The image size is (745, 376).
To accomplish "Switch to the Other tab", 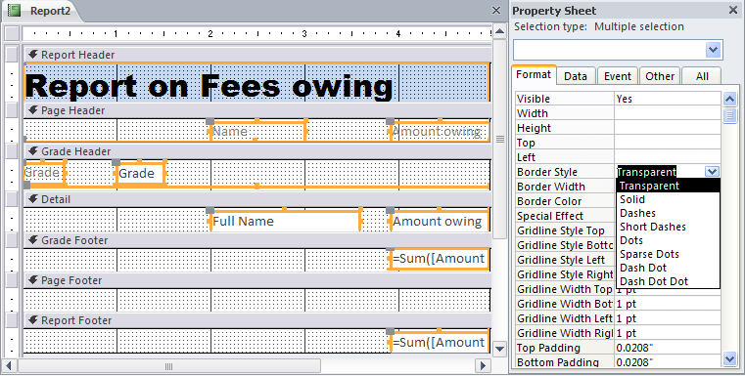I will [x=660, y=76].
